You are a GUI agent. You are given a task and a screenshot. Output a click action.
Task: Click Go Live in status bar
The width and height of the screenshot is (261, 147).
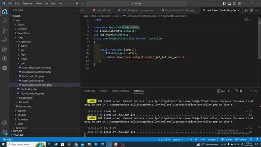227,139
